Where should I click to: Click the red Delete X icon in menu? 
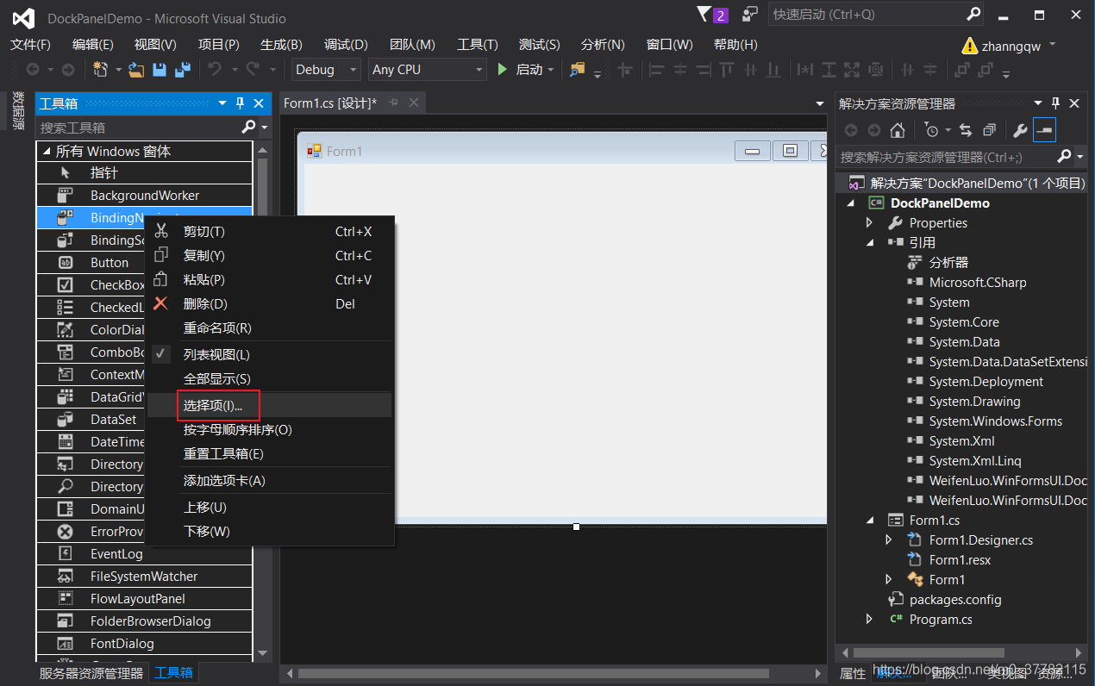pos(160,303)
